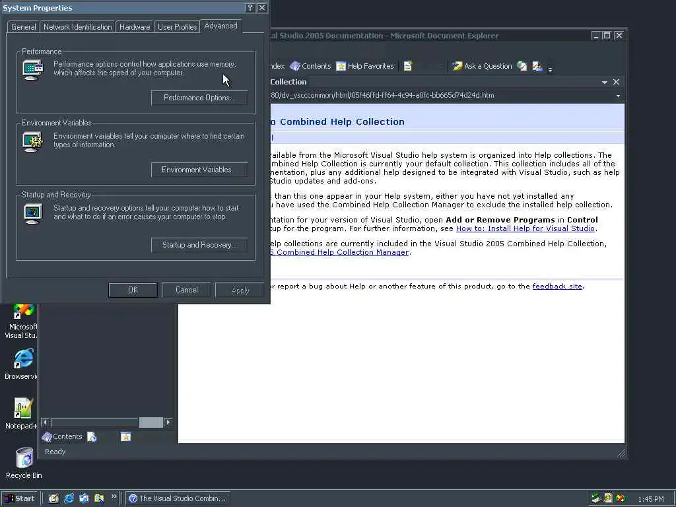Open Startup and Recovery settings
This screenshot has width=676, height=507.
(x=199, y=245)
